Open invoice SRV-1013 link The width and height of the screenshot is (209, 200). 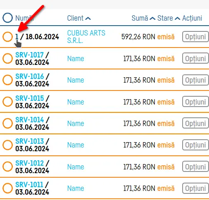pyautogui.click(x=30, y=141)
